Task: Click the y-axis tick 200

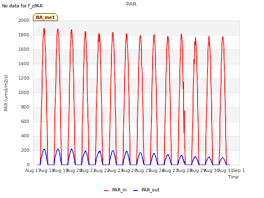Action: click(25, 150)
